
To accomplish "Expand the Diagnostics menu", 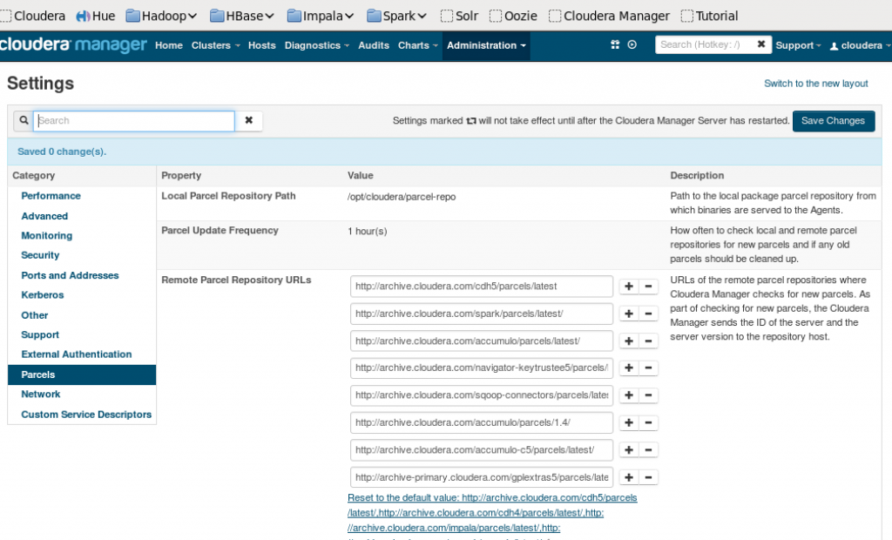I will click(317, 45).
